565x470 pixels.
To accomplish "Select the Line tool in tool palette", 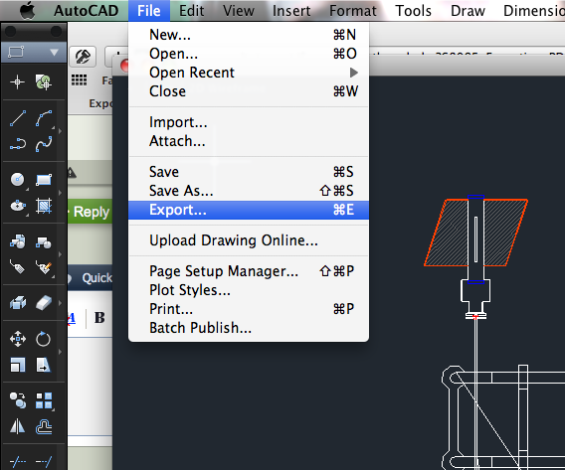I will [x=18, y=118].
